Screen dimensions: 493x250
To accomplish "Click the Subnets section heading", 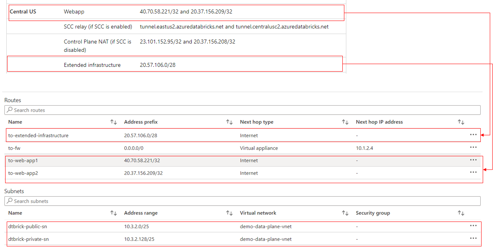I will coord(14,191).
